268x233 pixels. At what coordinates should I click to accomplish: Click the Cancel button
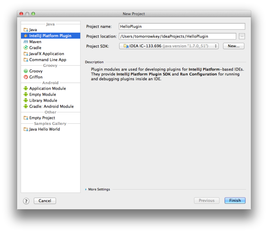coord(45,201)
